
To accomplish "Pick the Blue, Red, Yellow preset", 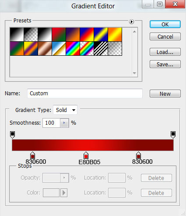I will pos(87,34).
